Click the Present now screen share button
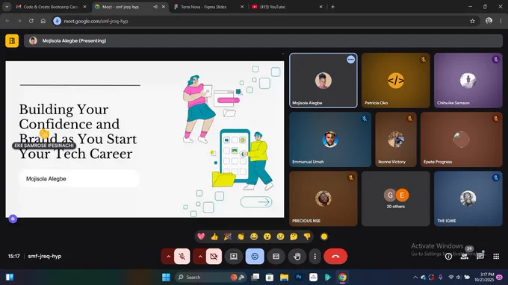Image resolution: width=508 pixels, height=285 pixels. (234, 257)
